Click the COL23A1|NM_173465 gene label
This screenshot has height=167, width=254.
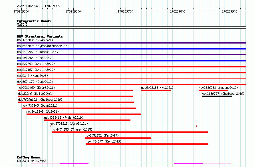32,161
